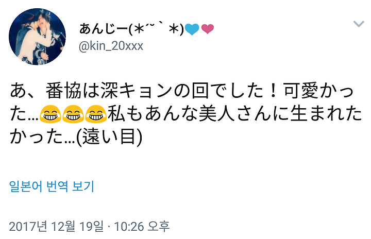Click the word 深キョン in tweet

tap(136, 91)
